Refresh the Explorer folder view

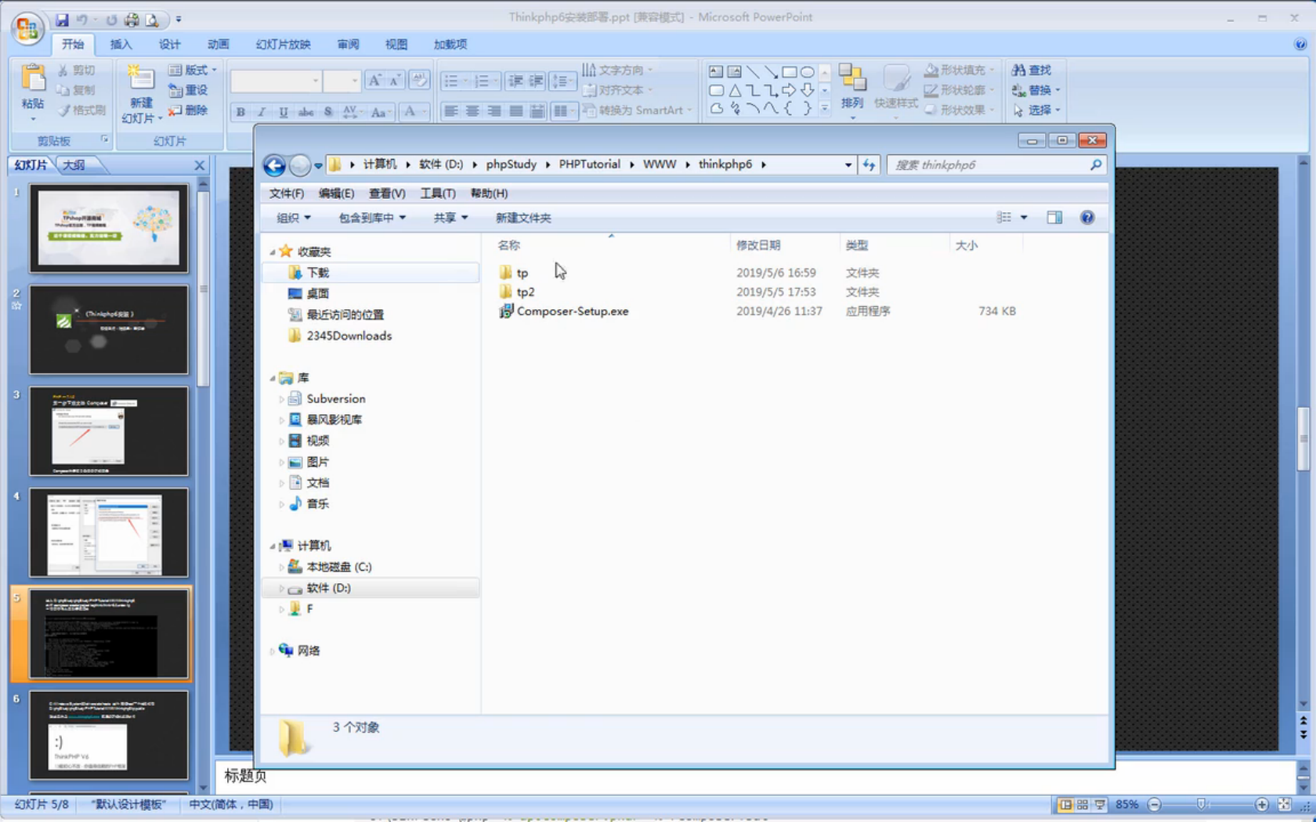[x=869, y=165]
